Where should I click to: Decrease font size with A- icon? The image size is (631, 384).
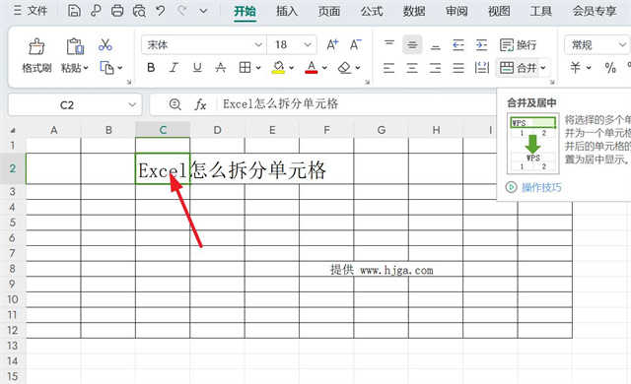point(355,44)
